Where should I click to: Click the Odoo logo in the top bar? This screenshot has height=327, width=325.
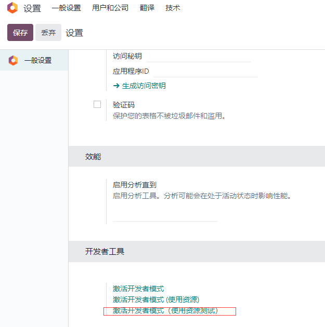[12, 8]
